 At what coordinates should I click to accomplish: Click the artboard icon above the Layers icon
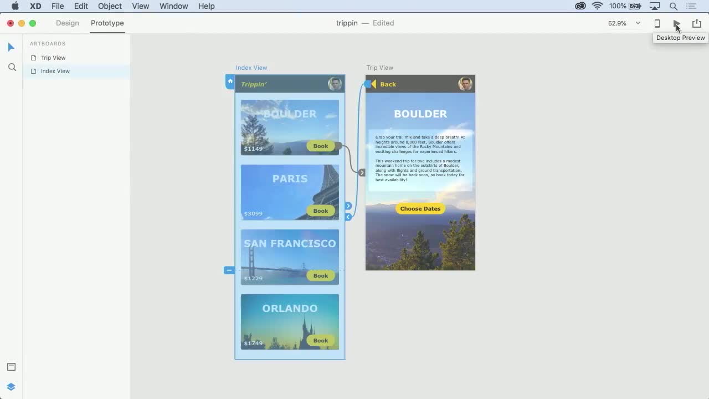[x=11, y=366]
